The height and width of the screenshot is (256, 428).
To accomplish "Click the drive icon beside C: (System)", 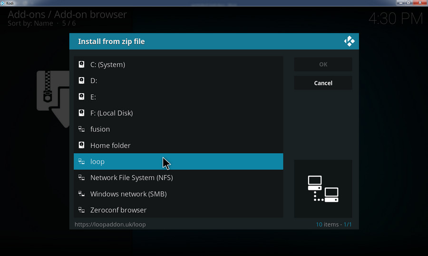I will [x=81, y=64].
